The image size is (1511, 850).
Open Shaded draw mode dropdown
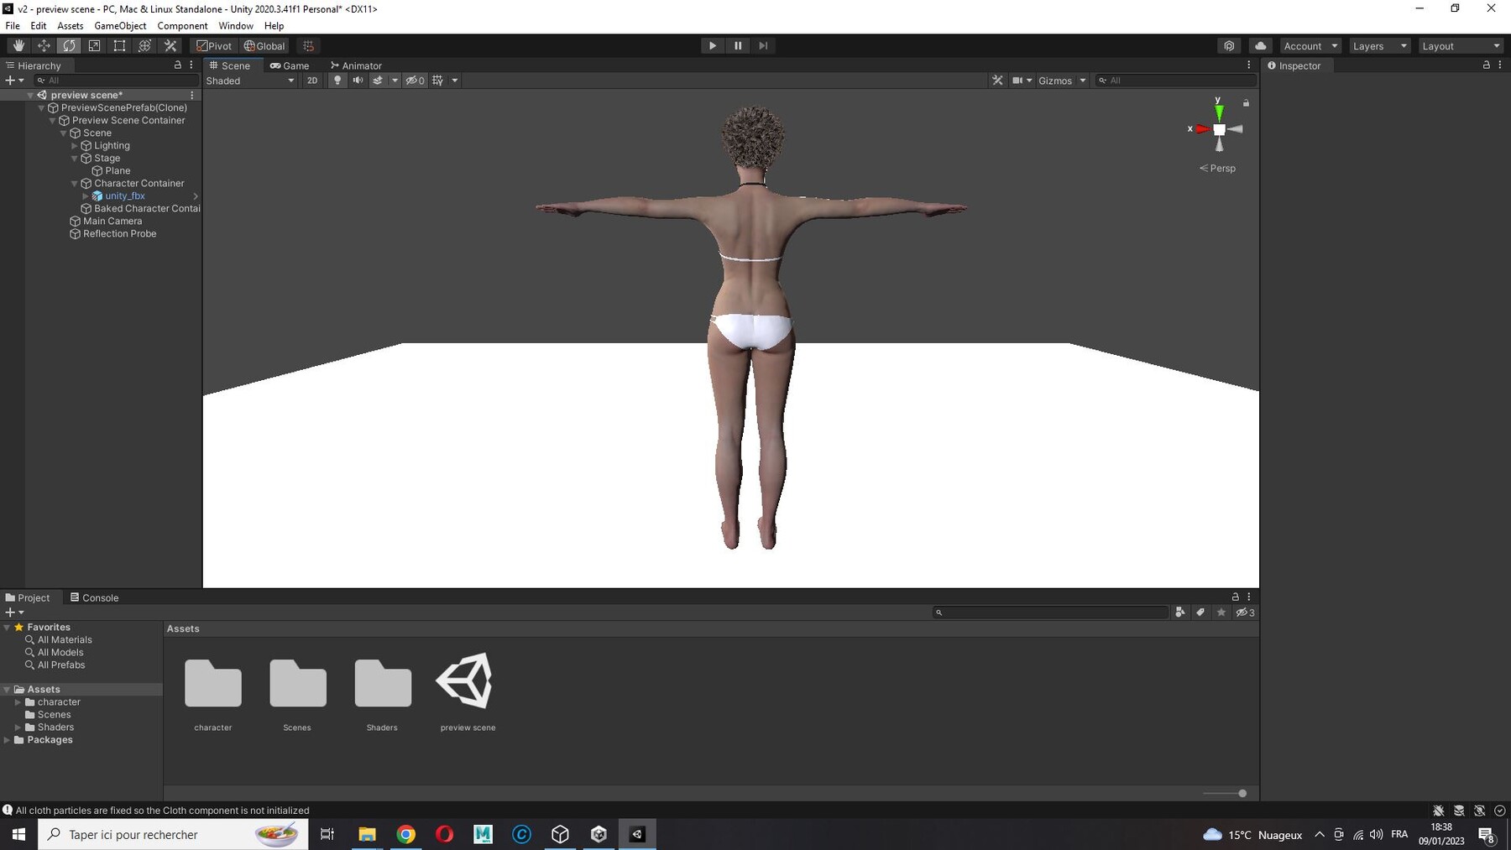250,81
